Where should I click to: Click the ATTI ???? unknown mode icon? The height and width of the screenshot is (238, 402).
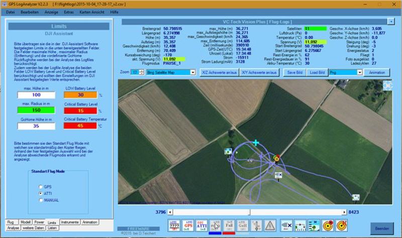pyautogui.click(x=174, y=226)
